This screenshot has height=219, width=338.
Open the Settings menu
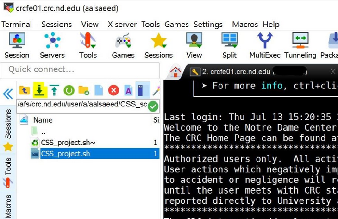[x=208, y=25]
